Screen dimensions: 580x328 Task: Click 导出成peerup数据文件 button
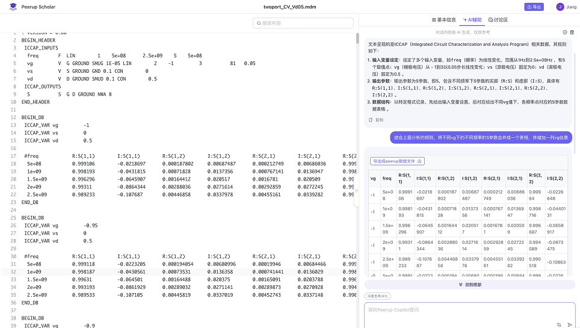point(397,161)
